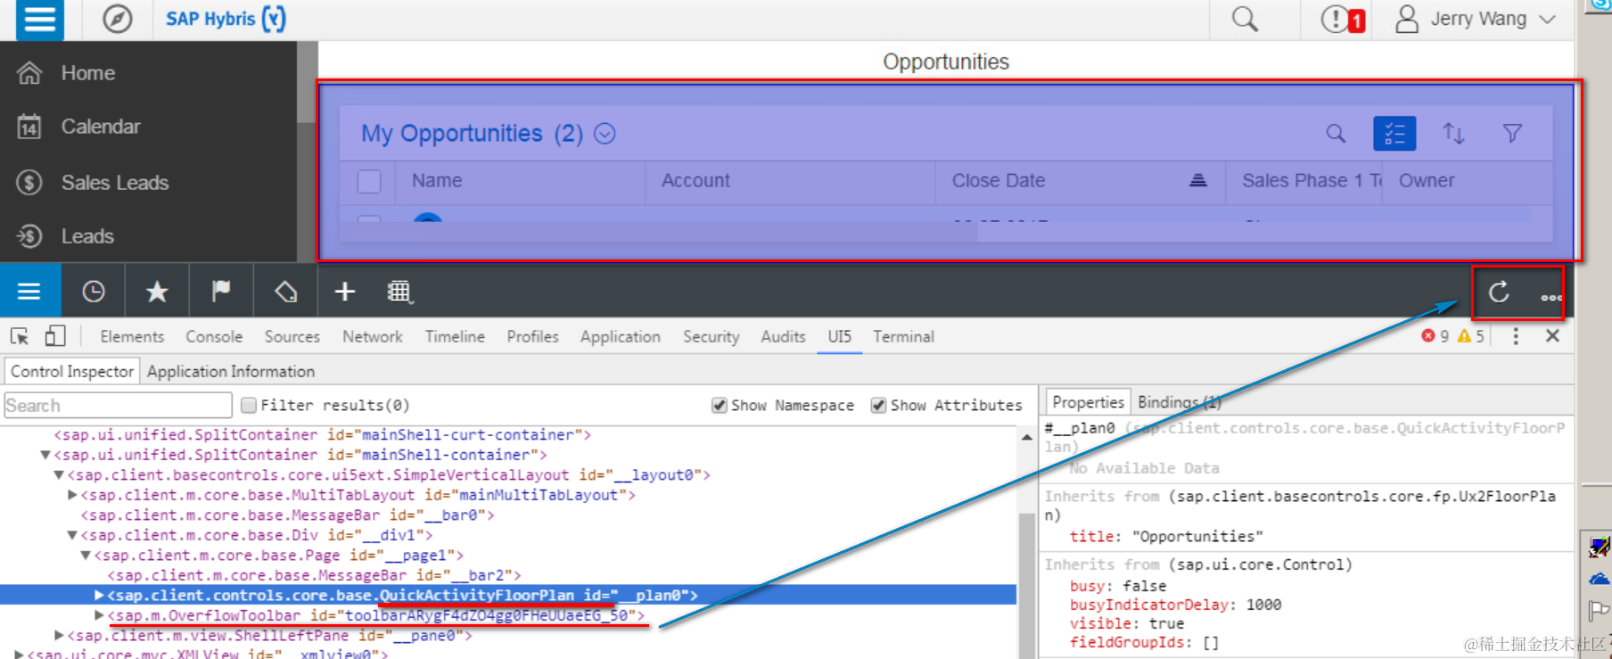Screen dimensions: 1612x659
Task: Open favorites star icon
Action: [157, 292]
